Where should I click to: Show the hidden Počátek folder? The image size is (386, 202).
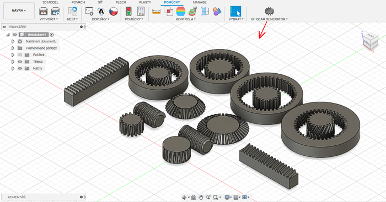coord(20,55)
